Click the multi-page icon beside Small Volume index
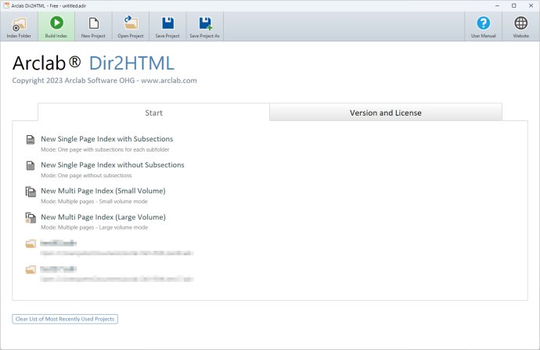The image size is (540, 350). [31, 191]
